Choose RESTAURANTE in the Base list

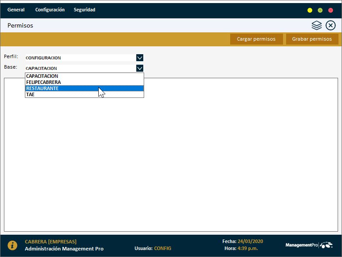point(84,88)
